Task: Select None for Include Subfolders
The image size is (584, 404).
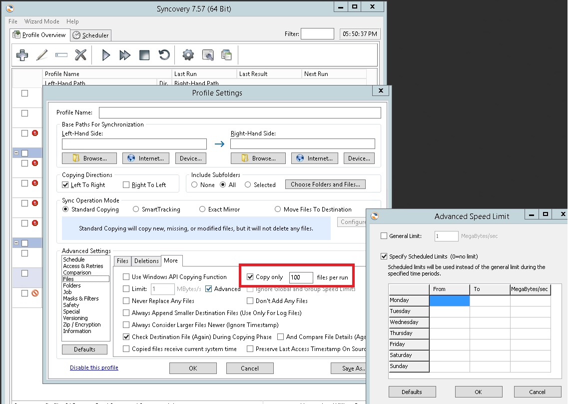Action: click(194, 184)
